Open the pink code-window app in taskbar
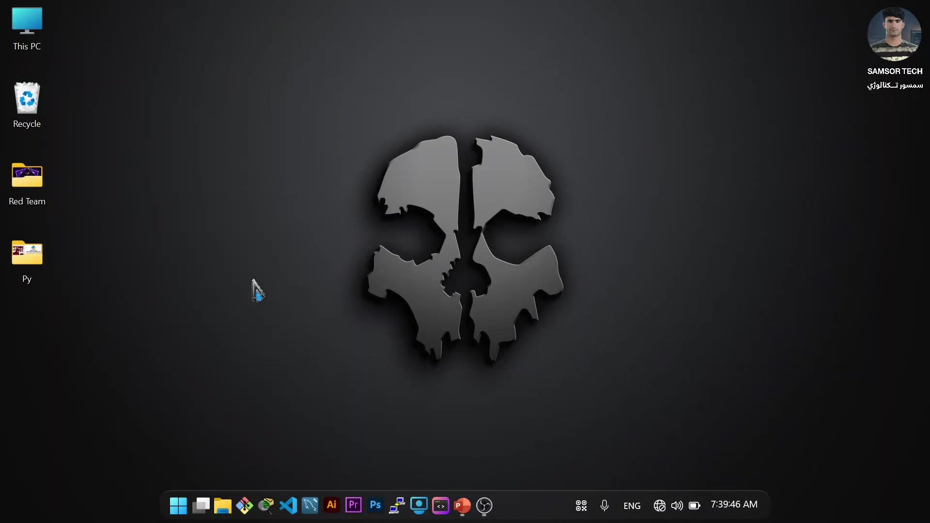930x523 pixels. [441, 506]
